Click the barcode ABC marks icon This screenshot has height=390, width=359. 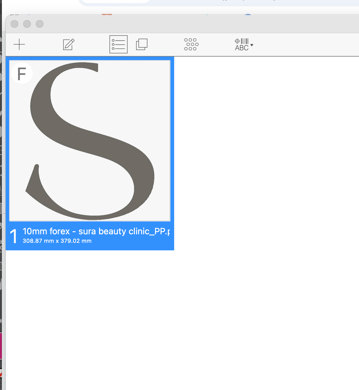coord(242,45)
